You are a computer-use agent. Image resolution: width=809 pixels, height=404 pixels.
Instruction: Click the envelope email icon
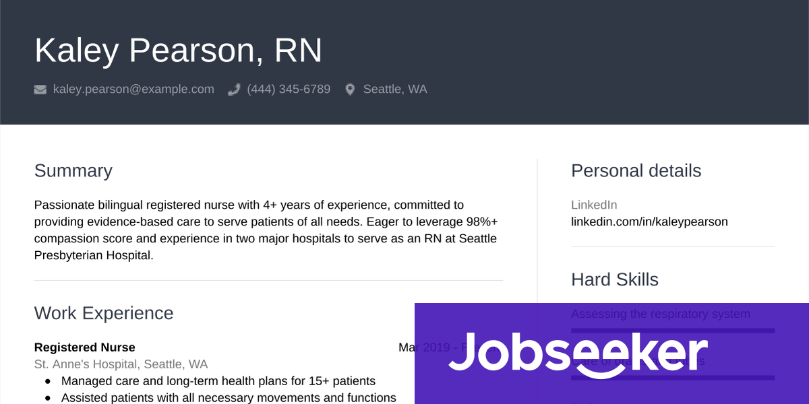[40, 90]
